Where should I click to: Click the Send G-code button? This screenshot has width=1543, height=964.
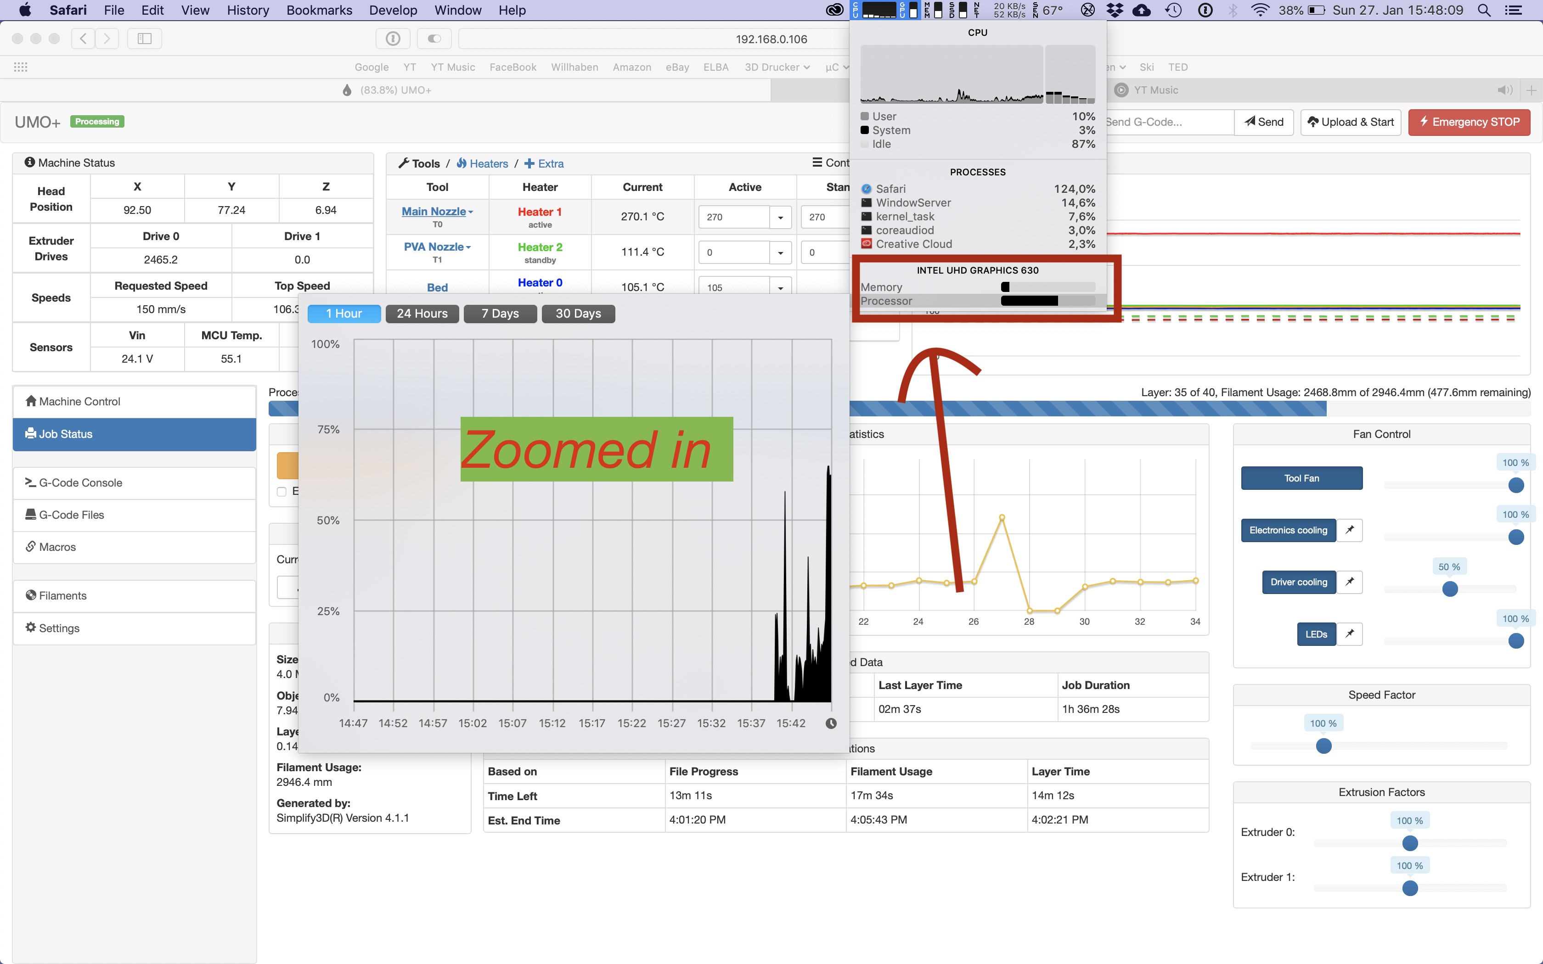click(1264, 122)
